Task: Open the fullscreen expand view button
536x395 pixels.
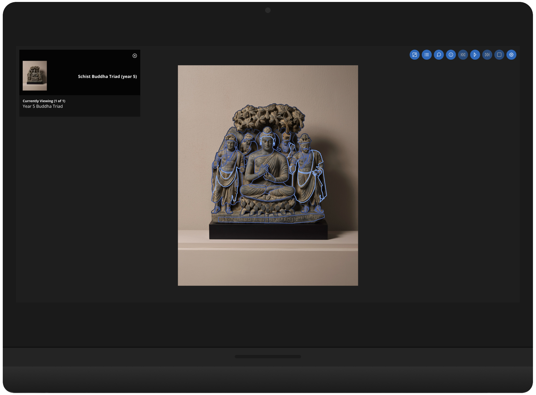Action: tap(414, 55)
